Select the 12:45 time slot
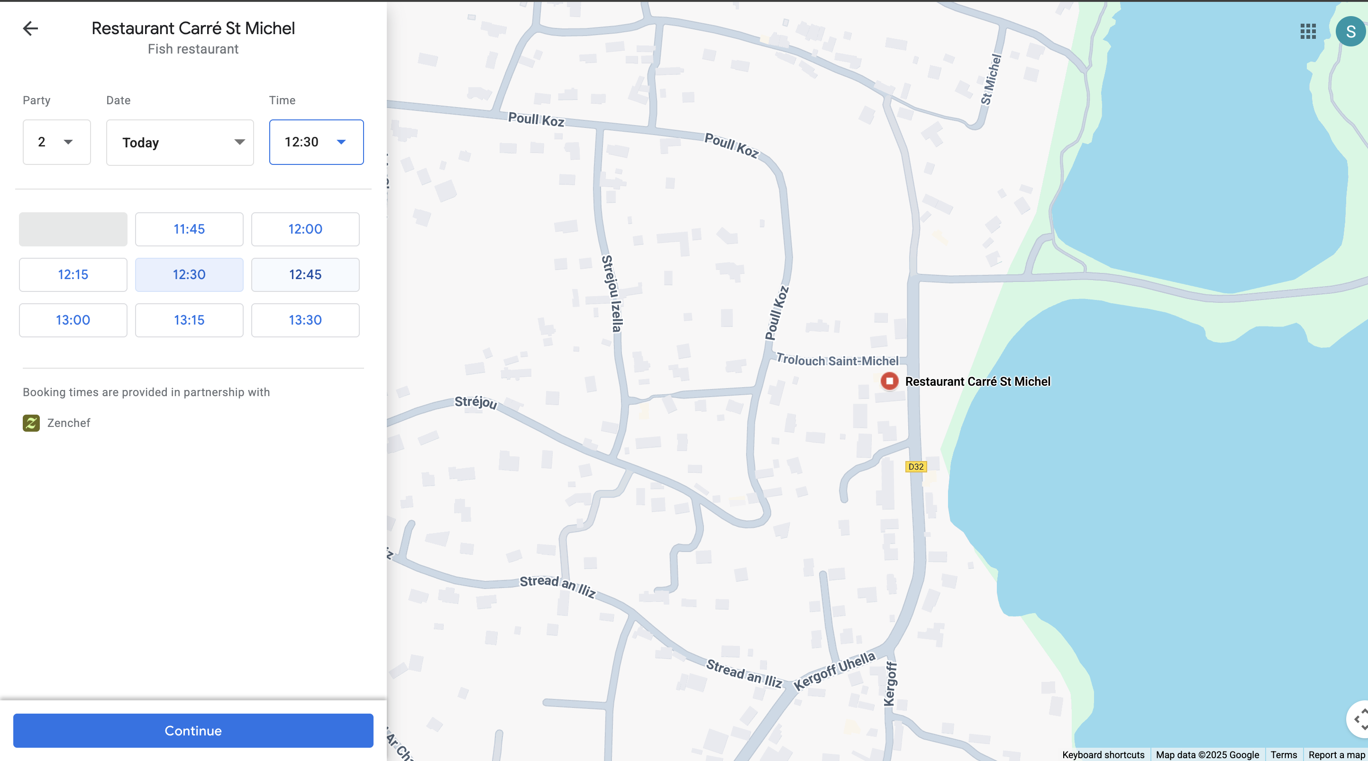The height and width of the screenshot is (761, 1368). pyautogui.click(x=305, y=274)
